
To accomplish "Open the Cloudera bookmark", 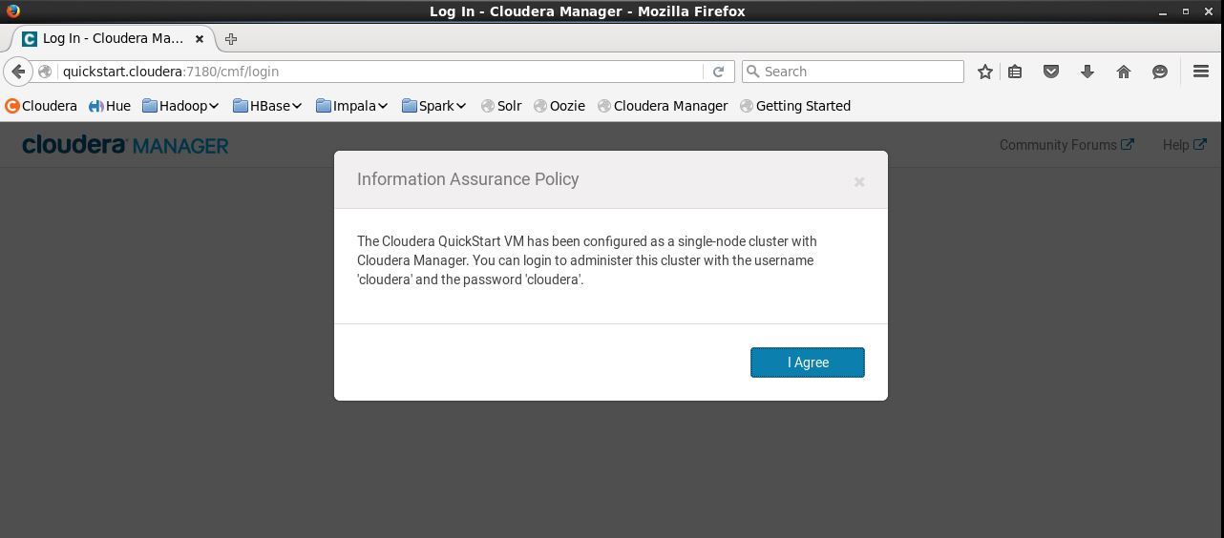I will 41,106.
